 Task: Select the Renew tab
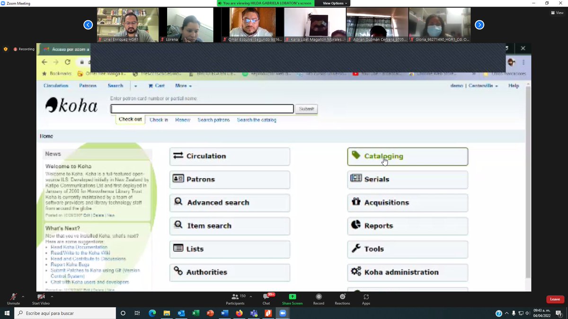click(x=183, y=120)
